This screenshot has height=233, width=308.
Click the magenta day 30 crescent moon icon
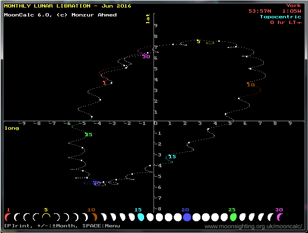click(280, 217)
